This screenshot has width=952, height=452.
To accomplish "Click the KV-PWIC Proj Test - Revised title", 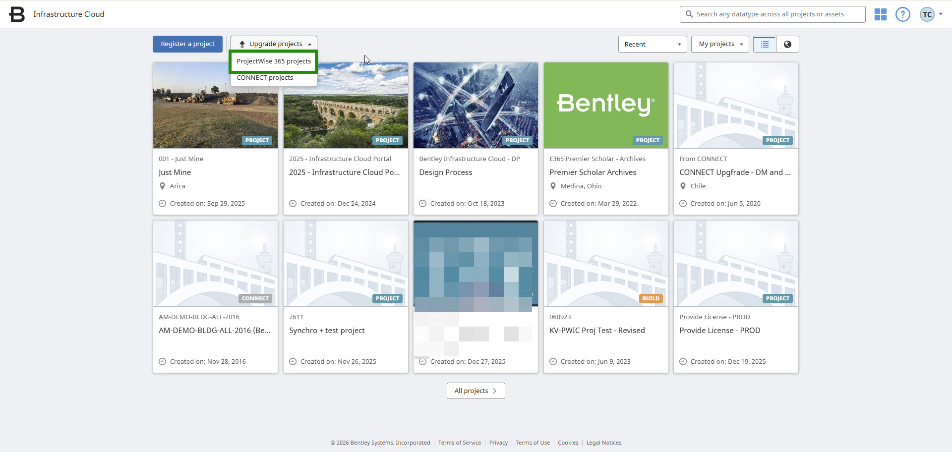I will pos(597,331).
